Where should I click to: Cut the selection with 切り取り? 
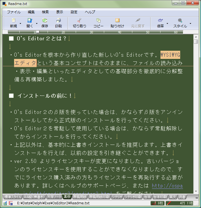(x=79, y=20)
